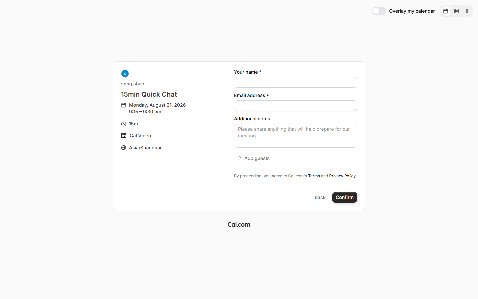
Task: Click the Cal.com logo at the bottom
Action: tap(239, 224)
